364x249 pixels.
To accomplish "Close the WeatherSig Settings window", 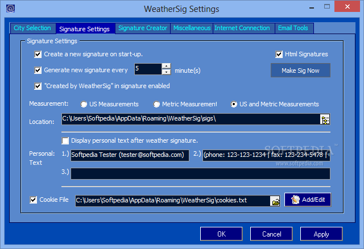I will pyautogui.click(x=348, y=6).
